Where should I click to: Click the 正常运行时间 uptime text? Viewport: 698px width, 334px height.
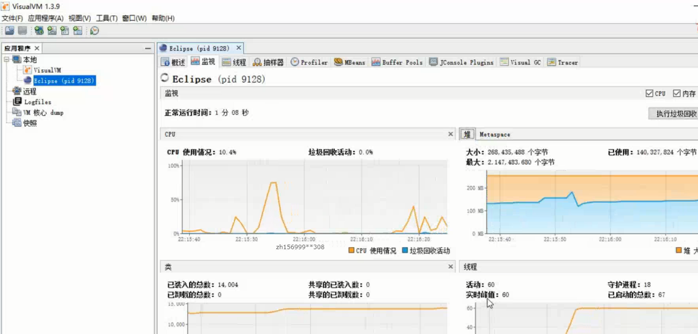[207, 113]
